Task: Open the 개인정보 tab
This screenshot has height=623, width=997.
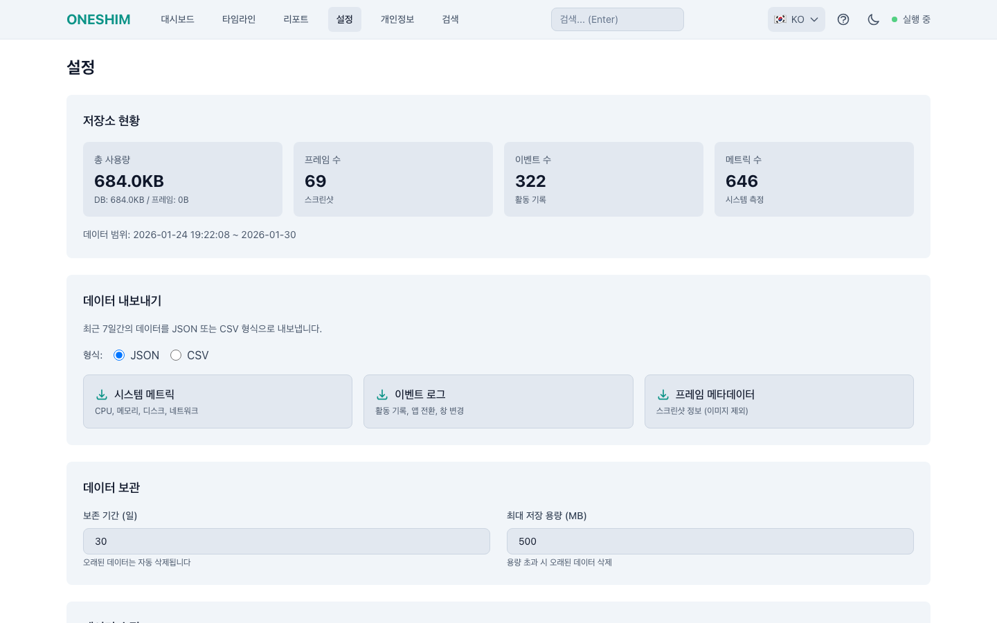Action: tap(397, 19)
